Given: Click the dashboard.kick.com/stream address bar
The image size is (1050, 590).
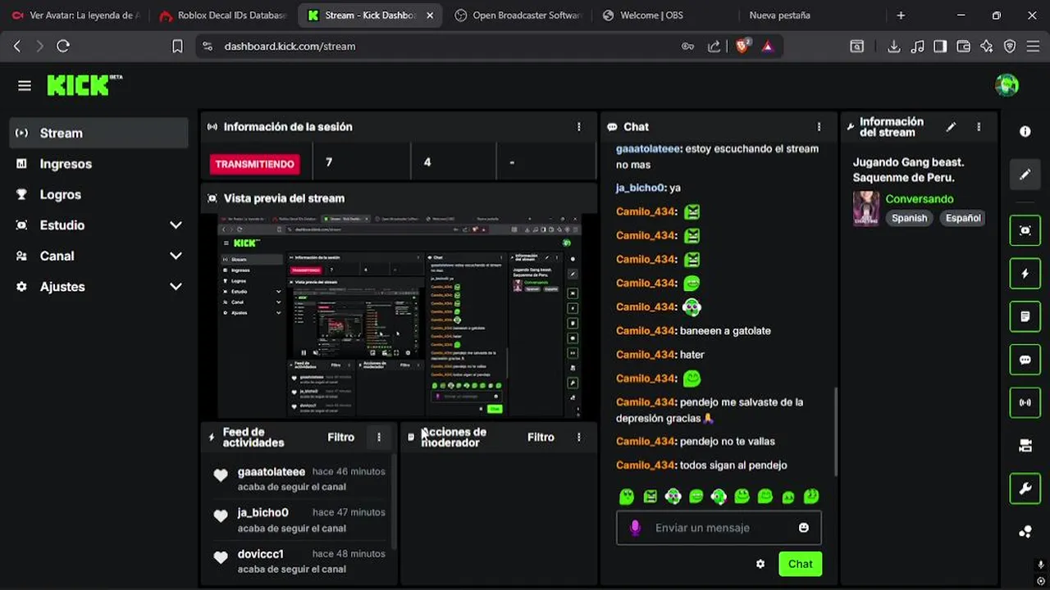Looking at the screenshot, I should coord(290,47).
